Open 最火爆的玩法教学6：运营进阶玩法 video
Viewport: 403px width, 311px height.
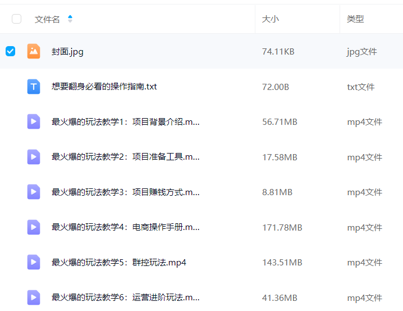tap(125, 298)
